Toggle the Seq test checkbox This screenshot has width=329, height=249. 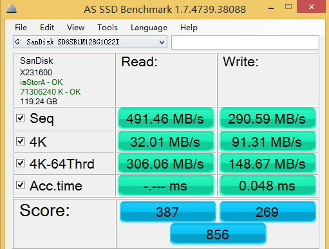pos(21,118)
